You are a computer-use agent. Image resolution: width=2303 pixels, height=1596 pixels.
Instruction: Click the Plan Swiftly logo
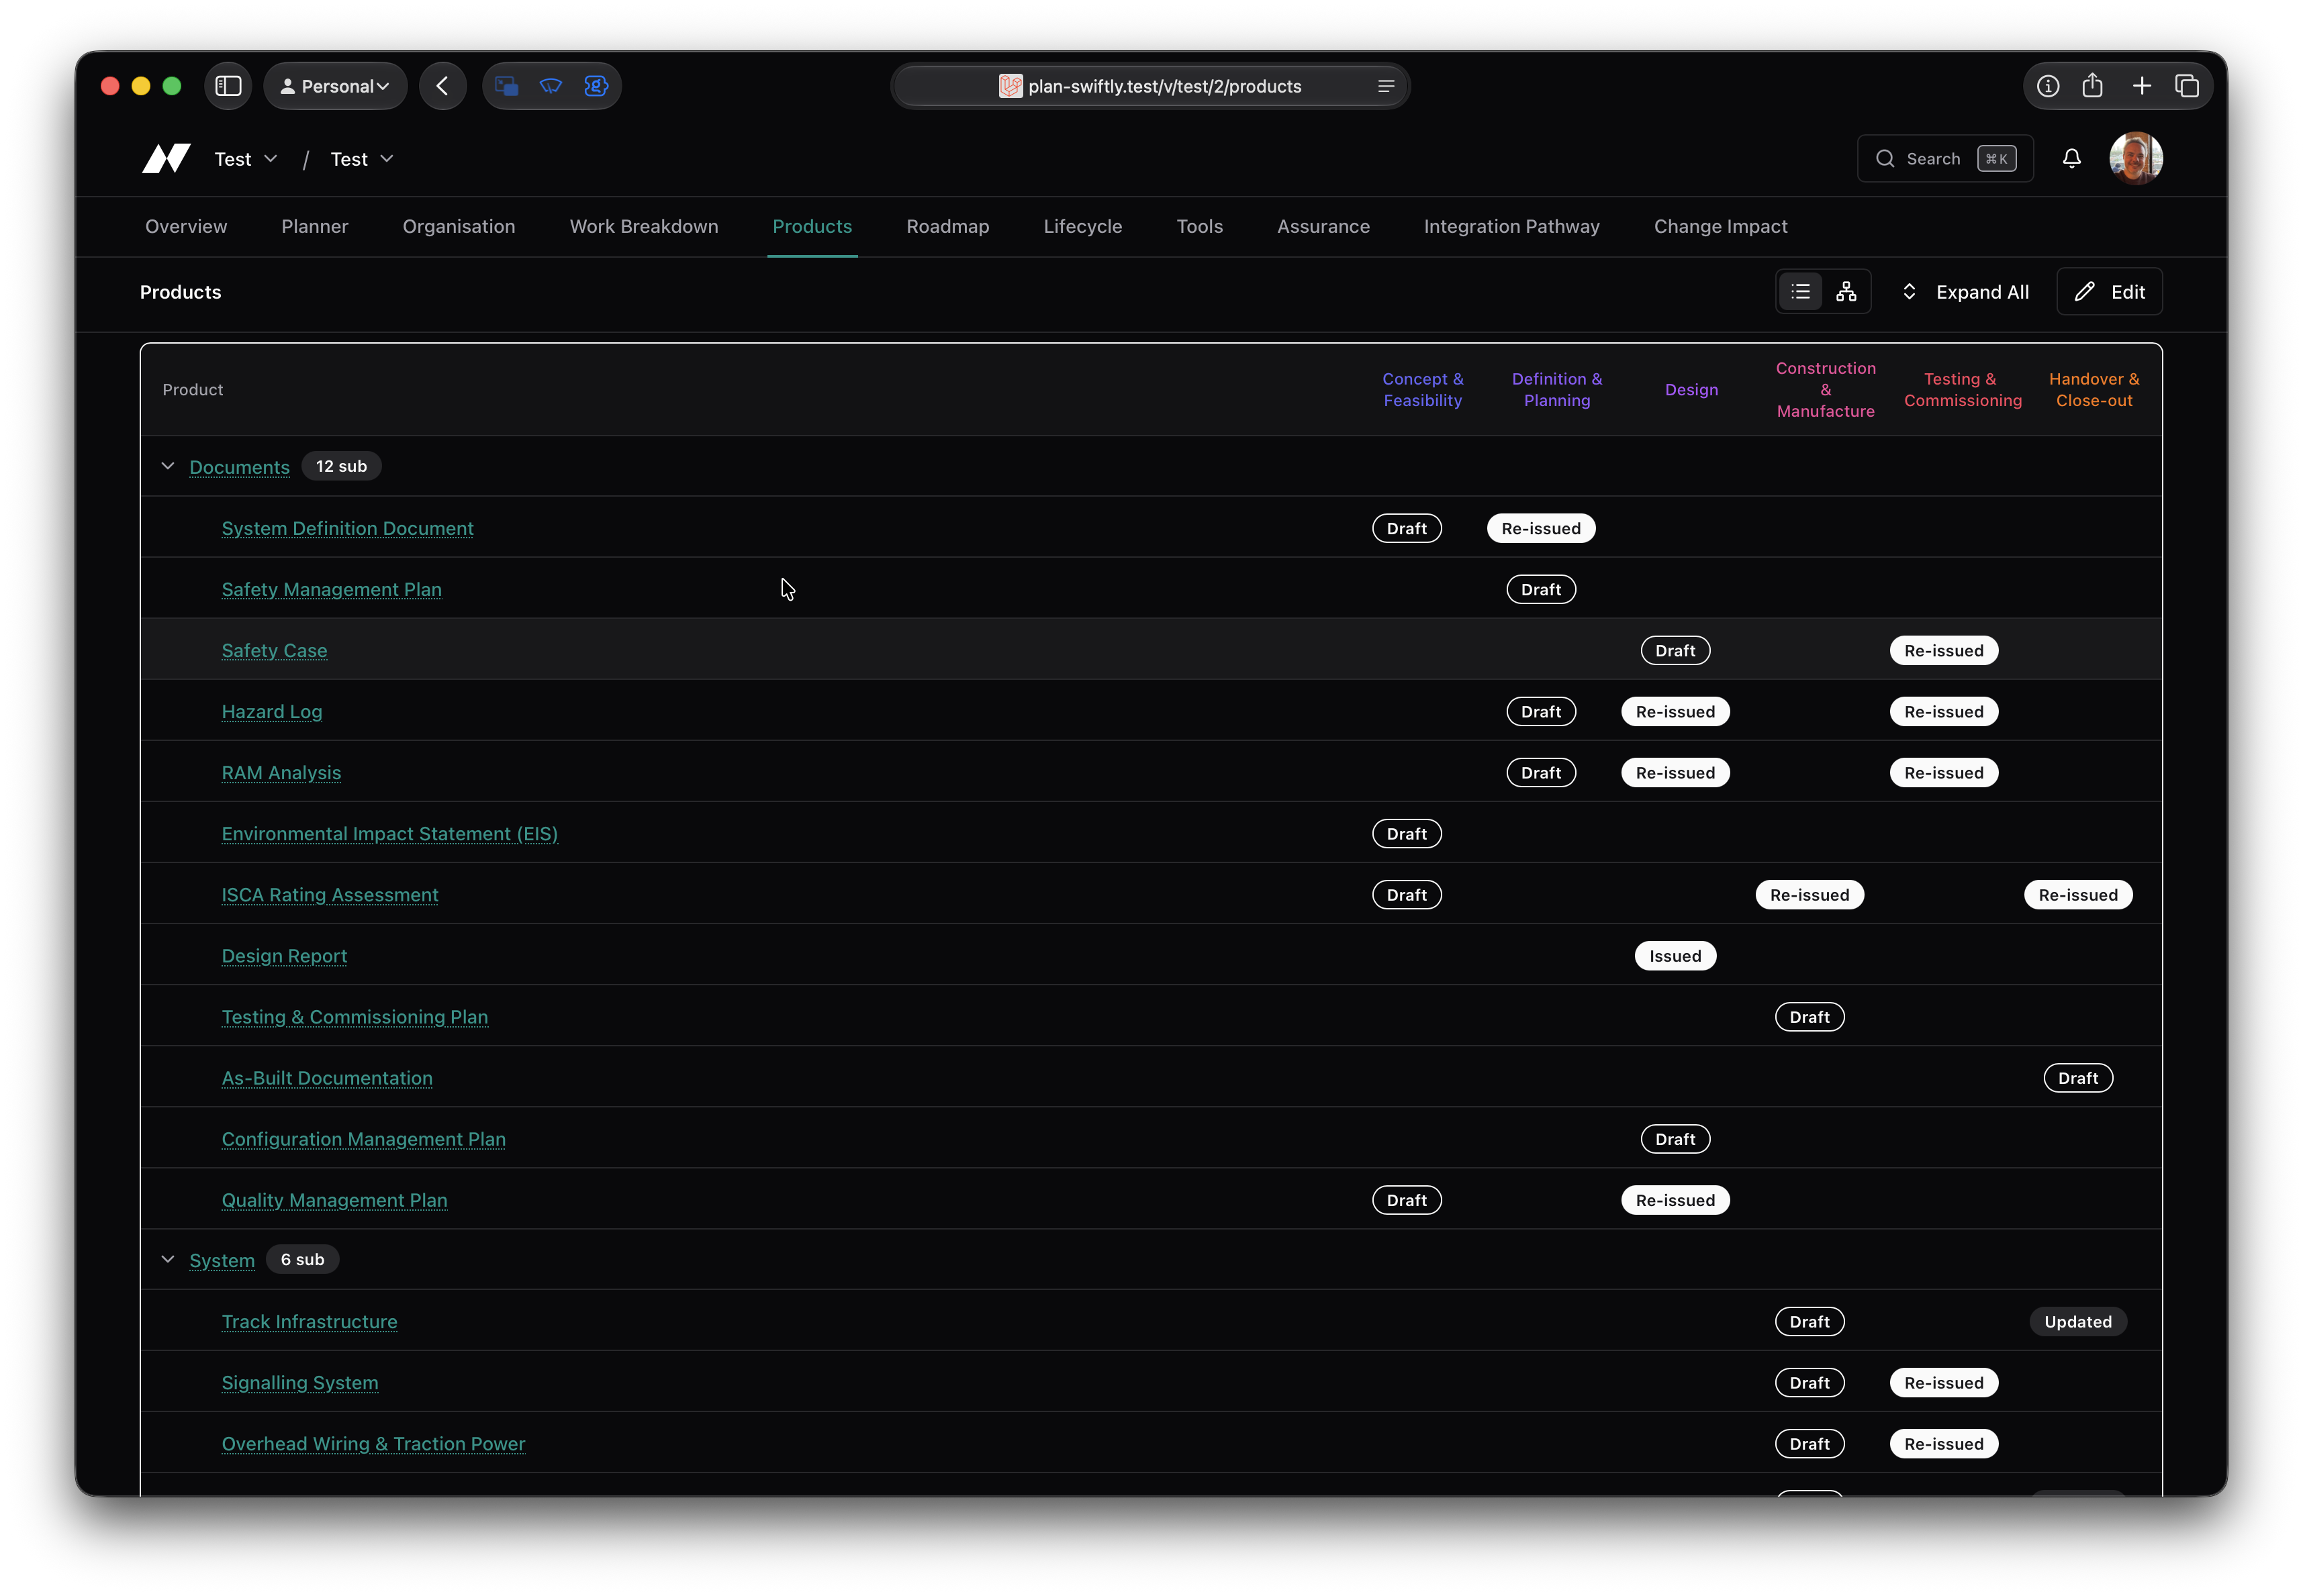(x=166, y=158)
